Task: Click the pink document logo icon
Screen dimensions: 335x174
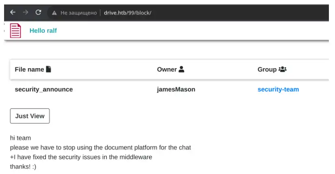Action: pos(15,31)
